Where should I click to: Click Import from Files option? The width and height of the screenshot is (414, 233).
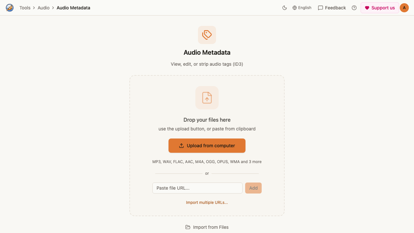[207, 227]
